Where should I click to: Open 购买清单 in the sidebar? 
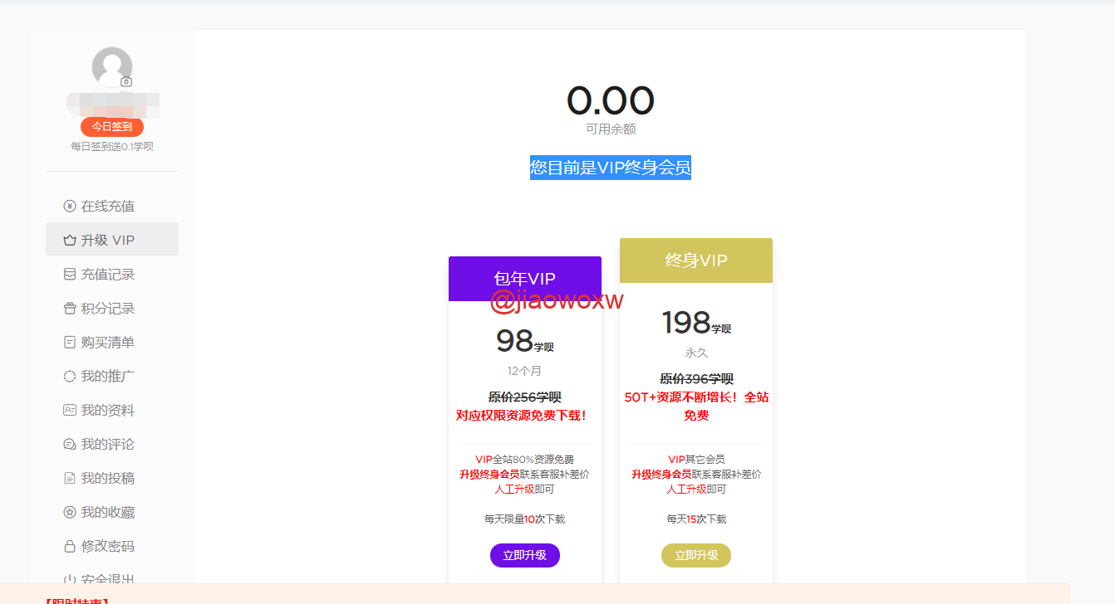(x=112, y=342)
